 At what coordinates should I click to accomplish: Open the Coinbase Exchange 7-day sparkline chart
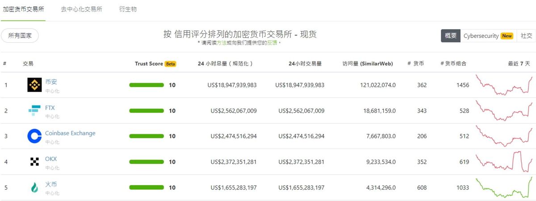click(x=504, y=136)
